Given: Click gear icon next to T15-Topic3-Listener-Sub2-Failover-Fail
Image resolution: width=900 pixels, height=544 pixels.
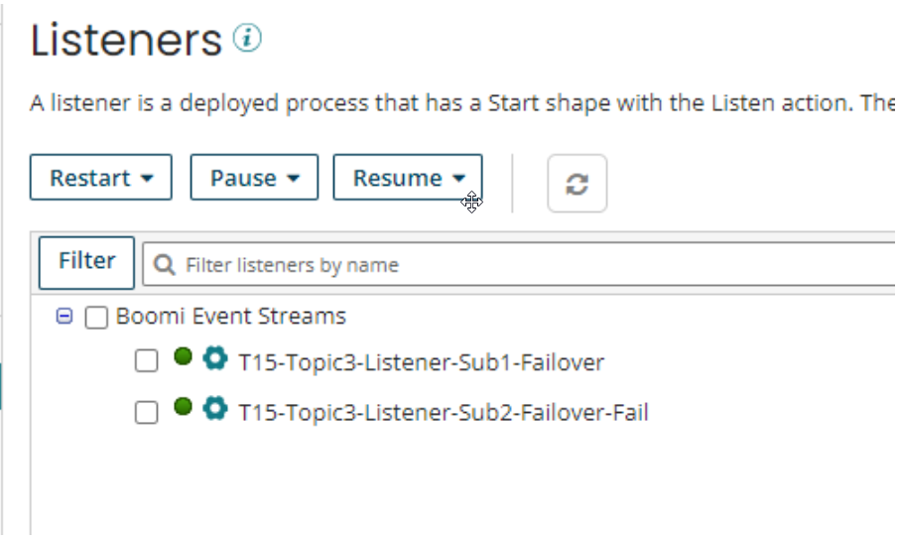Looking at the screenshot, I should coord(214,408).
